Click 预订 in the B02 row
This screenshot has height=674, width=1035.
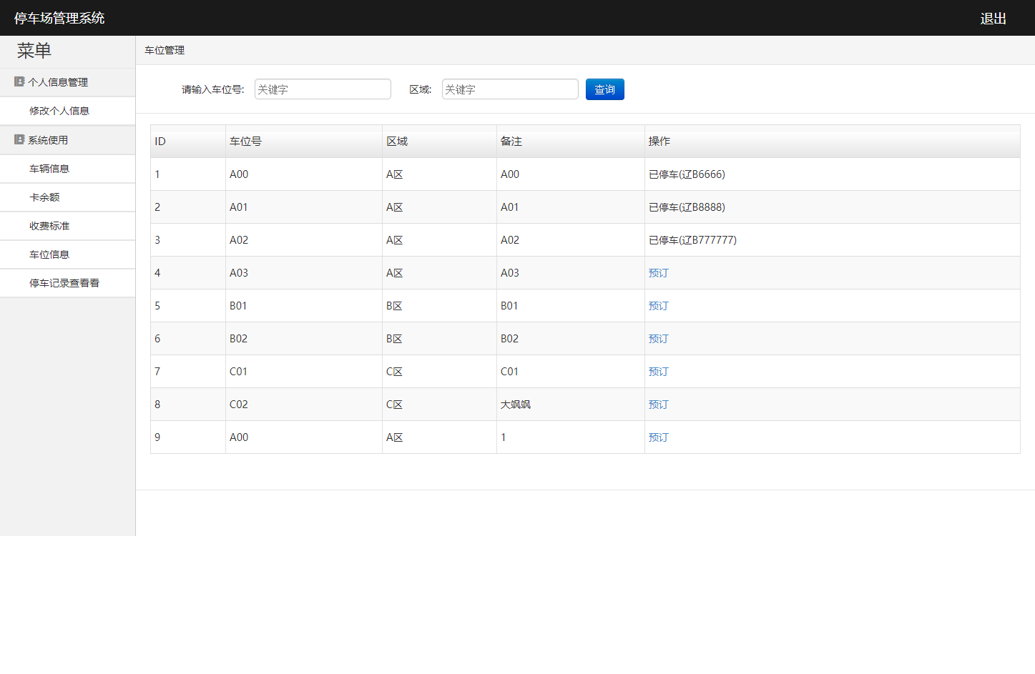coord(658,339)
